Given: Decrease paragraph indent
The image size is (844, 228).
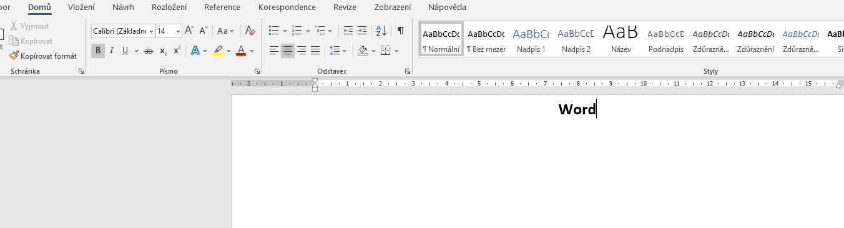Looking at the screenshot, I should [x=348, y=31].
